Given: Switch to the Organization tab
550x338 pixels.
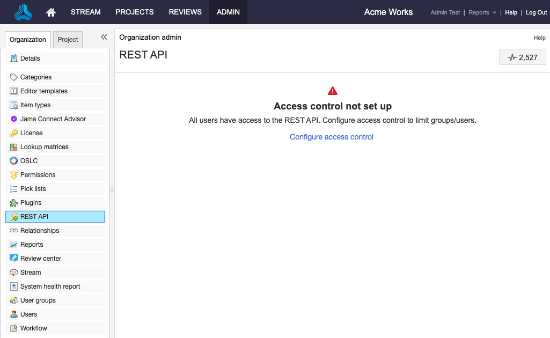Looking at the screenshot, I should point(28,40).
